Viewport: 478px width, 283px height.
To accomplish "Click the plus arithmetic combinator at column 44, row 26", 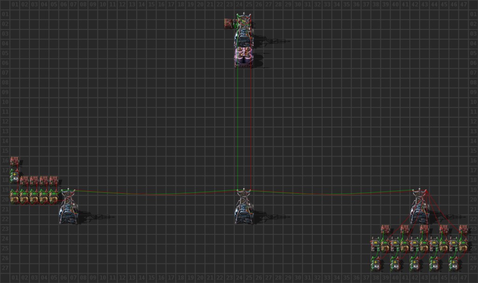I will pyautogui.click(x=434, y=264).
